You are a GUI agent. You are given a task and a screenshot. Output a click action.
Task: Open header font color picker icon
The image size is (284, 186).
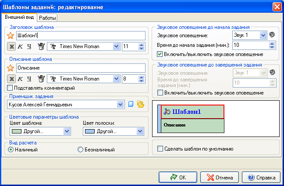click(41, 46)
